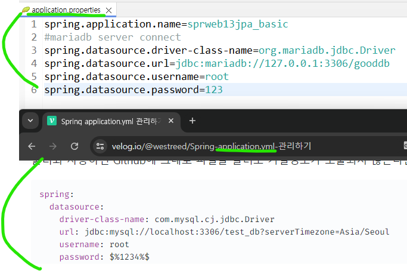The width and height of the screenshot is (407, 271).
Task: Click the Spring leaf icon on editor tab
Action: [x=26, y=10]
